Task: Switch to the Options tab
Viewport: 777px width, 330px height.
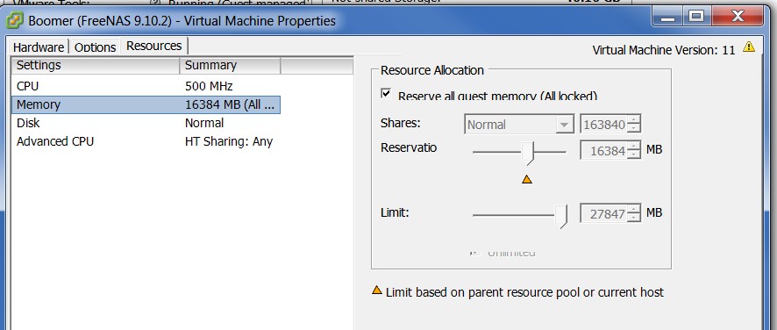Action: 95,47
